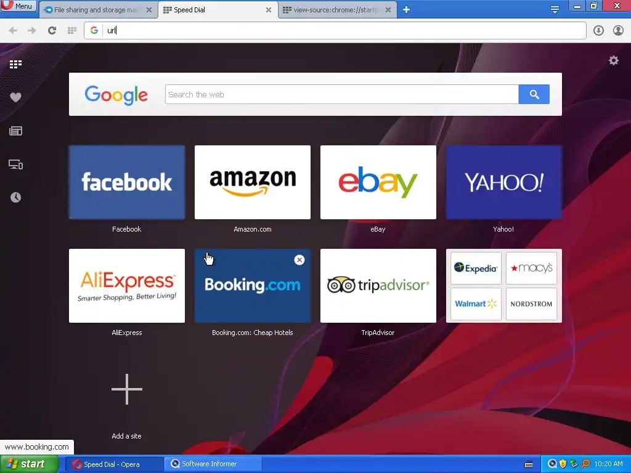Viewport: 631px width, 473px height.
Task: Click the Google logo
Action: coord(116,95)
